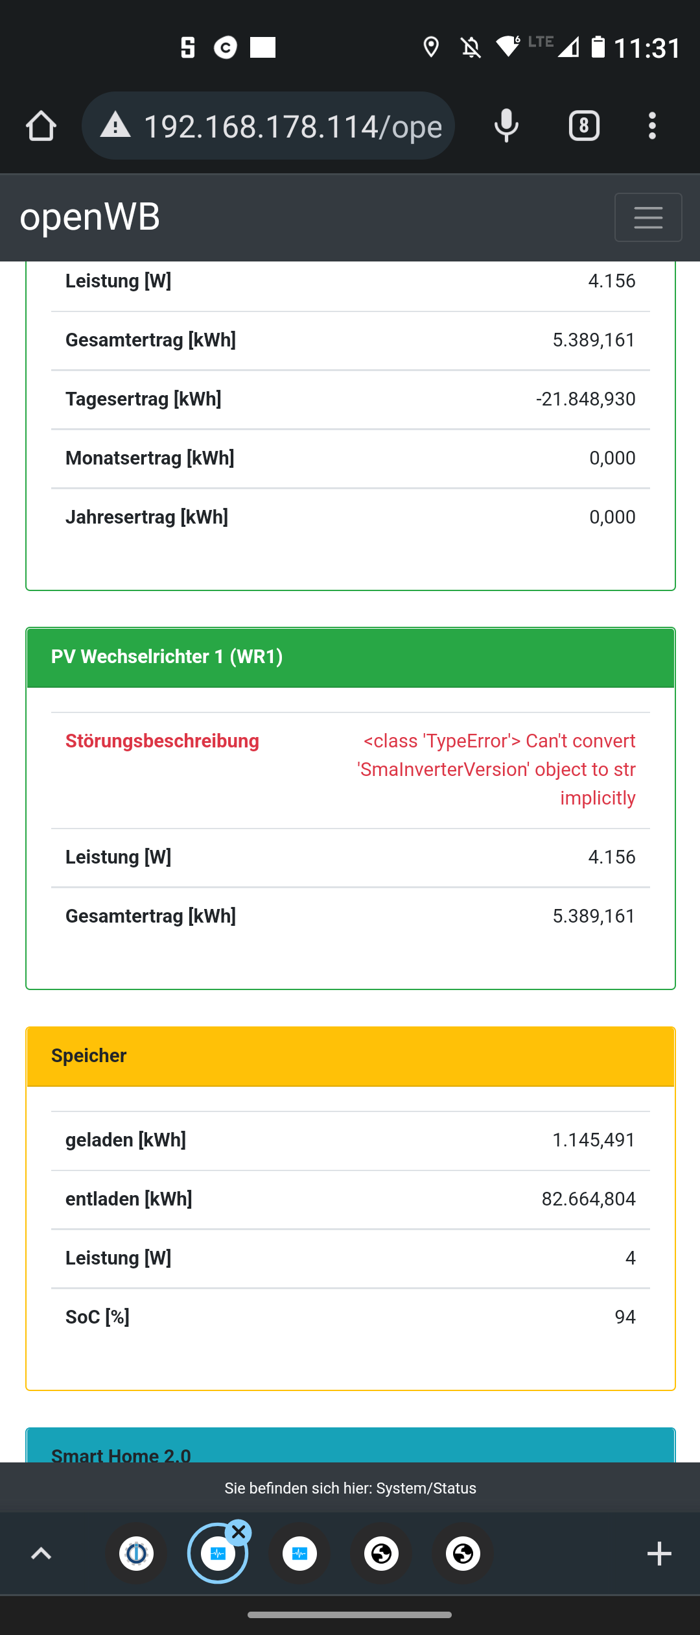Tap the microphone voice search icon
This screenshot has height=1635, width=700.
point(506,126)
